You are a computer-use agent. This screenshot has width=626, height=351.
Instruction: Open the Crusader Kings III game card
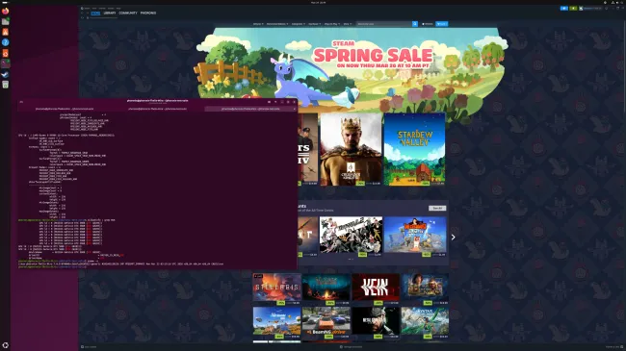click(x=351, y=149)
